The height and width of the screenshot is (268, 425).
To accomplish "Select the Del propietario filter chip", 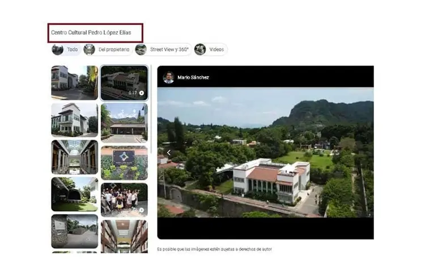I will click(107, 49).
